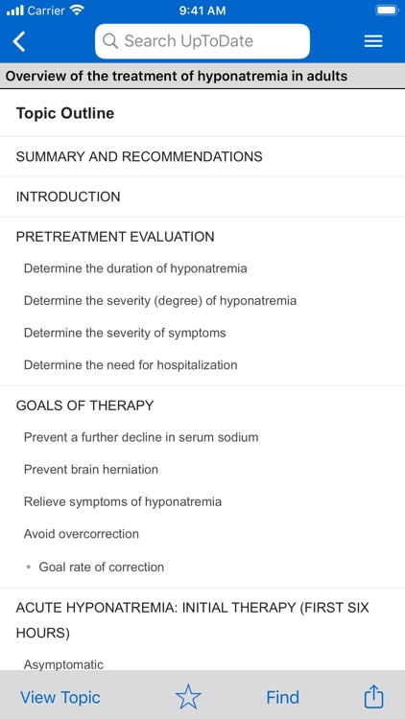This screenshot has width=405, height=719.
Task: Open the Introduction section
Action: click(202, 197)
